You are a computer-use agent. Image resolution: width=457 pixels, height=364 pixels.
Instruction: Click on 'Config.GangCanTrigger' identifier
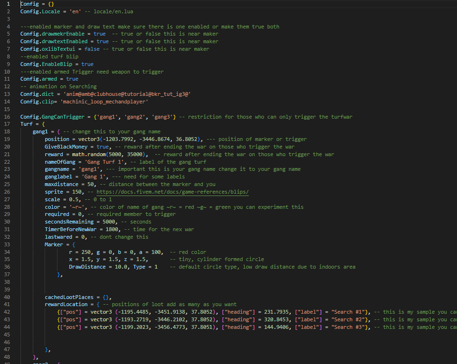tap(52, 117)
